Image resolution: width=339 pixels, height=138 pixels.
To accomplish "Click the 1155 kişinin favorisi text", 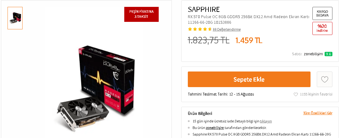I will (x=316, y=94).
